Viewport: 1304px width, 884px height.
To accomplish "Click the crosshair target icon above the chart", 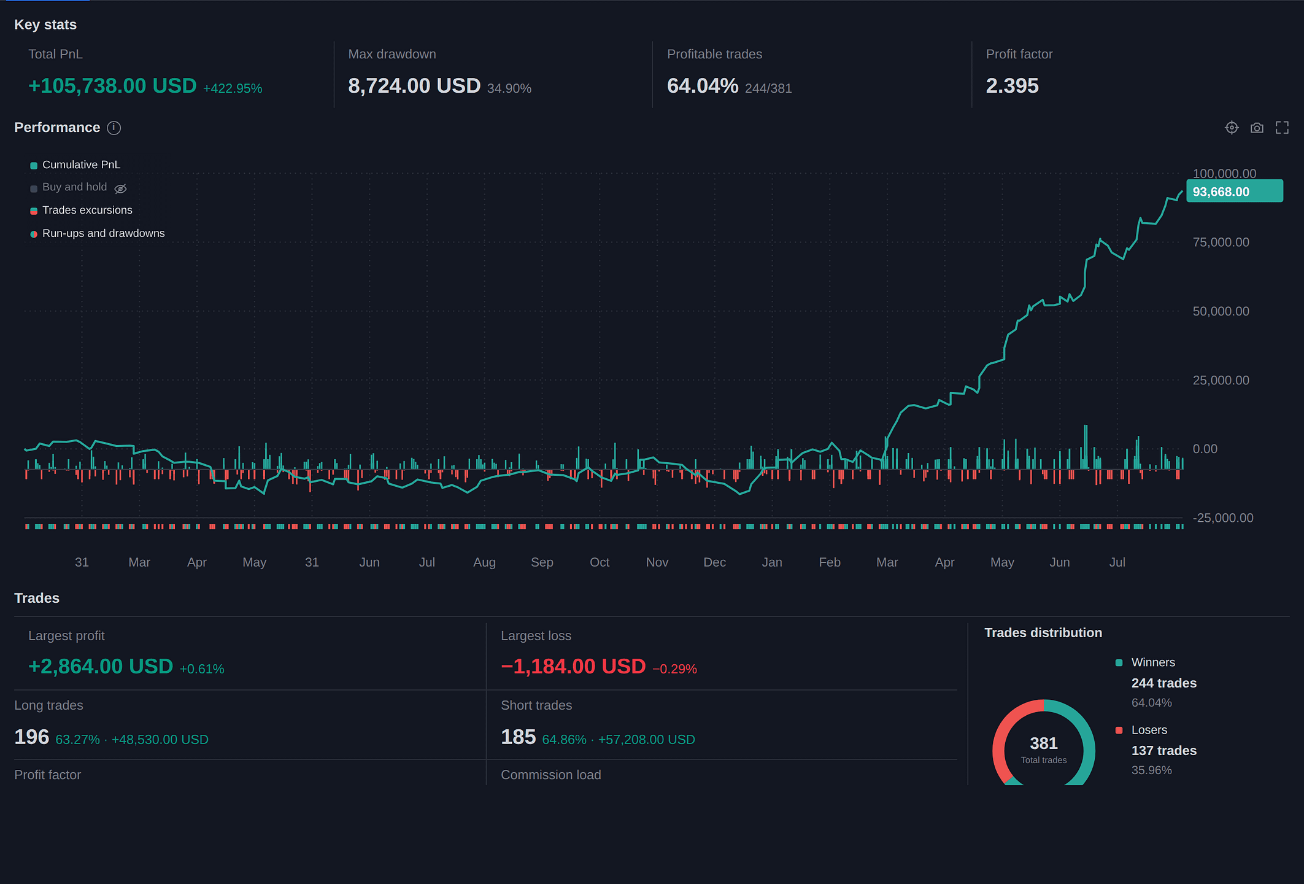I will click(x=1232, y=128).
